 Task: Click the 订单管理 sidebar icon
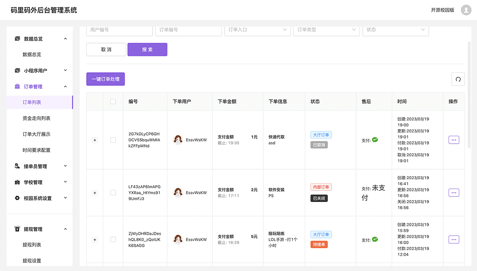click(x=17, y=86)
